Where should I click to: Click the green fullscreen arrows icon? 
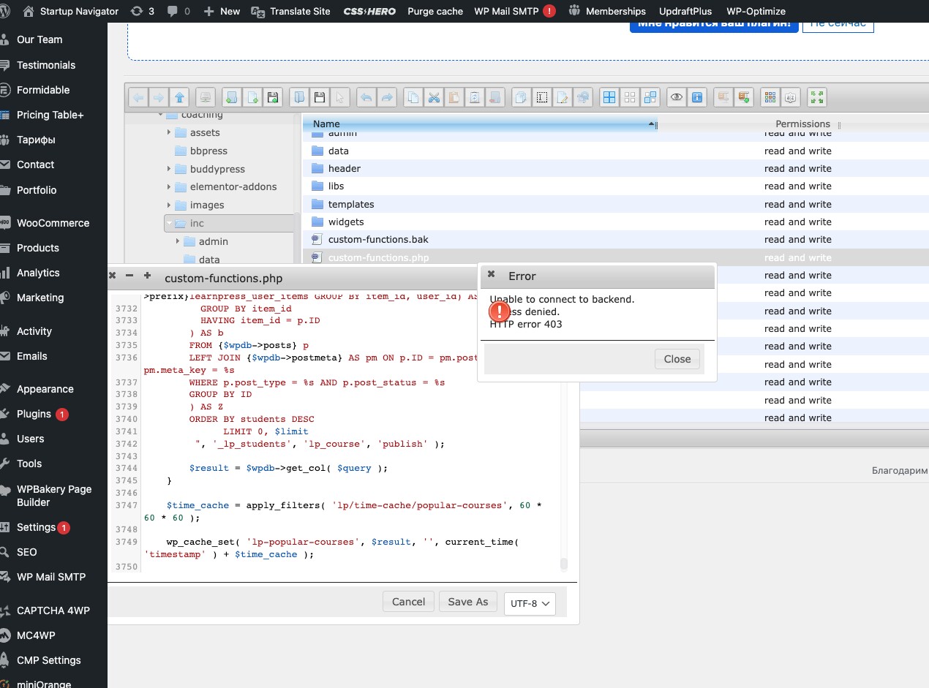[817, 97]
